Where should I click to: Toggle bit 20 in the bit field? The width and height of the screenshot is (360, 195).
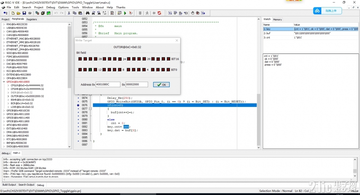[x=144, y=59]
